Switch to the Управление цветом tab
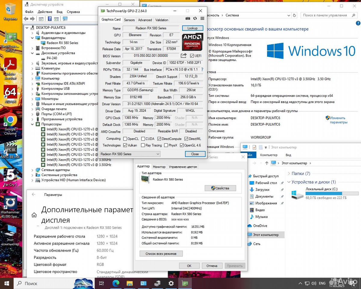This screenshot has width=361, height=289. click(183, 167)
